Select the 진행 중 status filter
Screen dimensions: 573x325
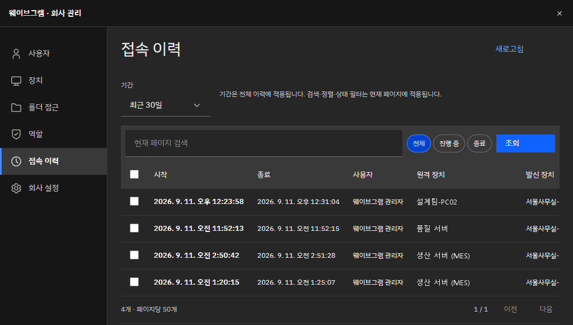[449, 143]
